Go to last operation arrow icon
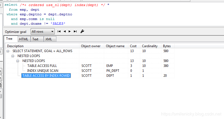224x119 pixels. [75, 31]
